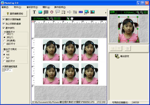Open the image adjust wrench icon

tap(87, 12)
